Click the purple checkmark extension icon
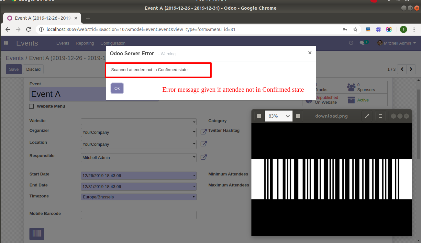The height and width of the screenshot is (243, 421). coord(379,29)
